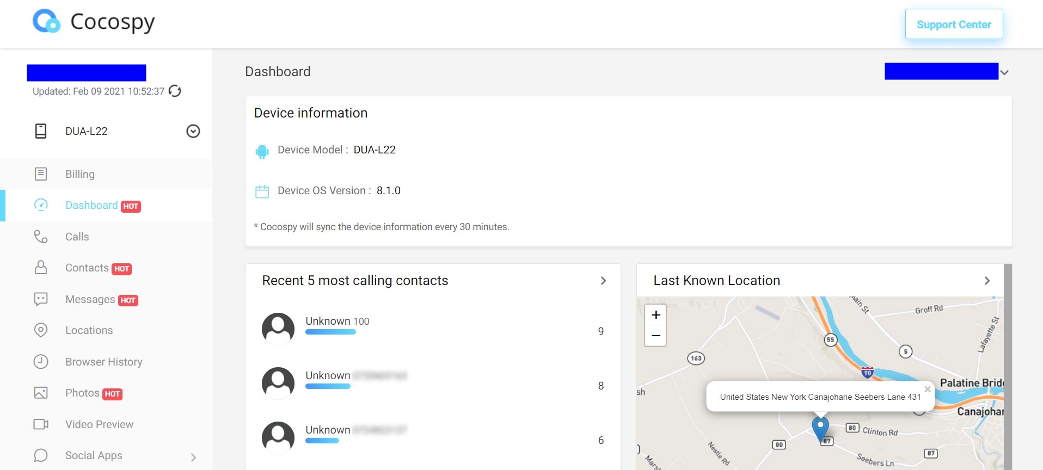This screenshot has height=470, width=1043.
Task: Click the Contacts HOT badge
Action: click(121, 269)
